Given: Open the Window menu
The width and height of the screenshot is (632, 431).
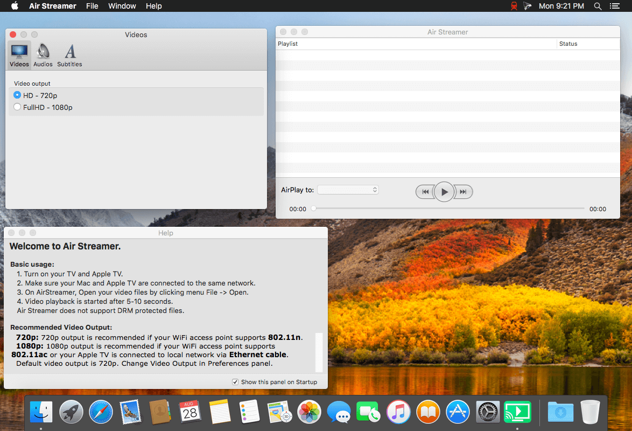Looking at the screenshot, I should (122, 5).
